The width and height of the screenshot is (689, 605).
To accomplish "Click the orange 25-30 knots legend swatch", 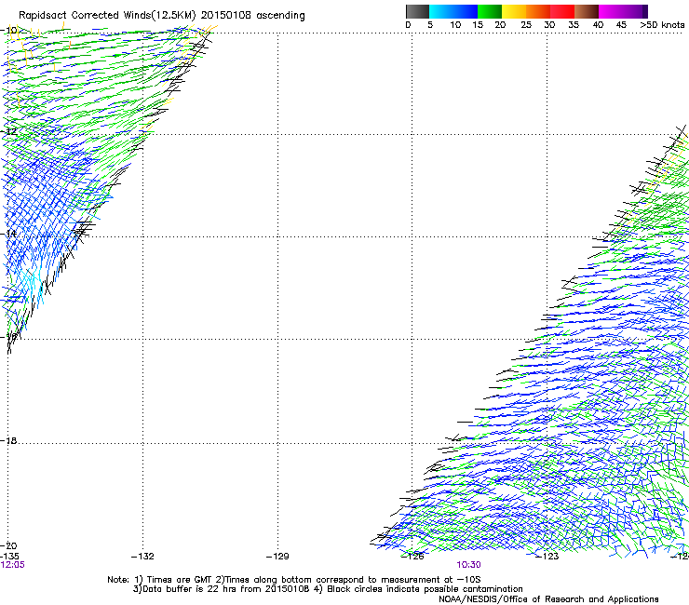I will [538, 11].
